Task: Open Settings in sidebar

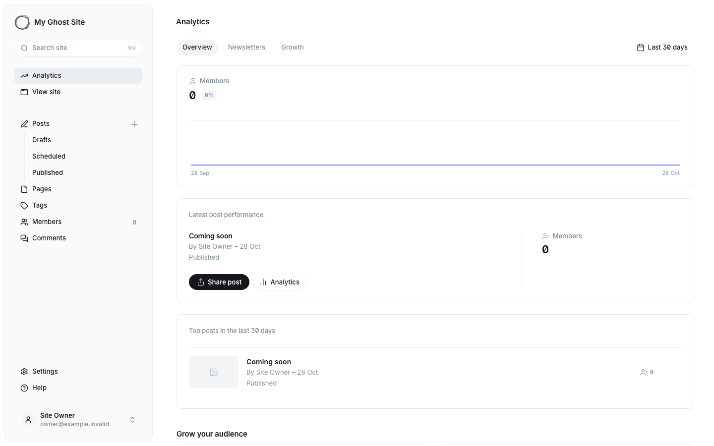Action: (78, 372)
